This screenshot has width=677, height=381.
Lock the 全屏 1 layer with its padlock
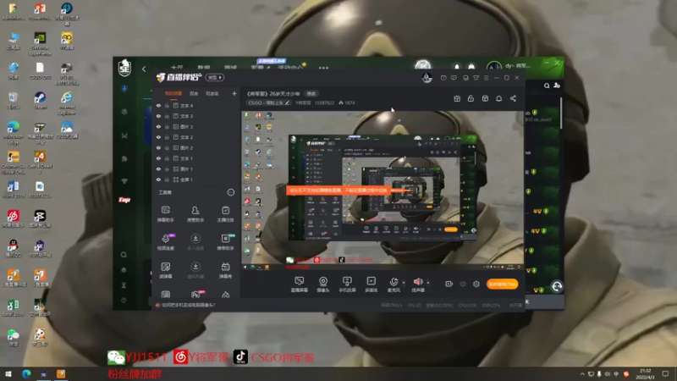pos(167,179)
